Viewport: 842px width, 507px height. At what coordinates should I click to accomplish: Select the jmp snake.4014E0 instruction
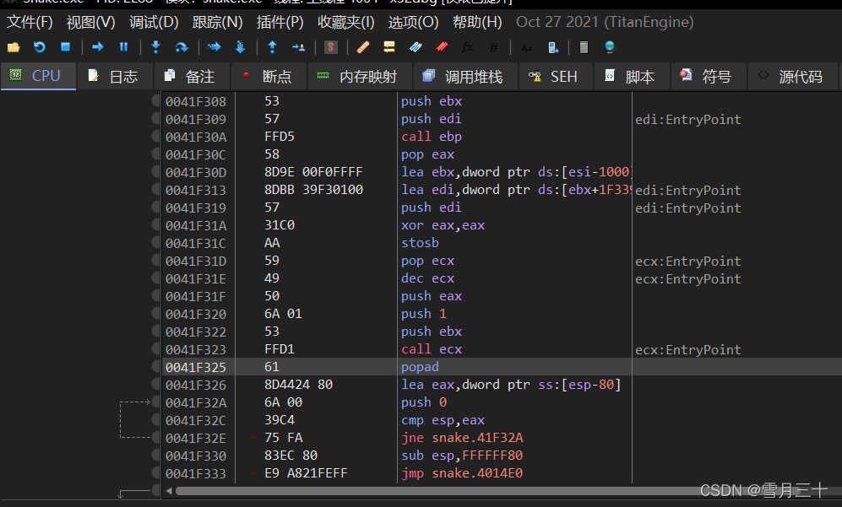(x=462, y=473)
